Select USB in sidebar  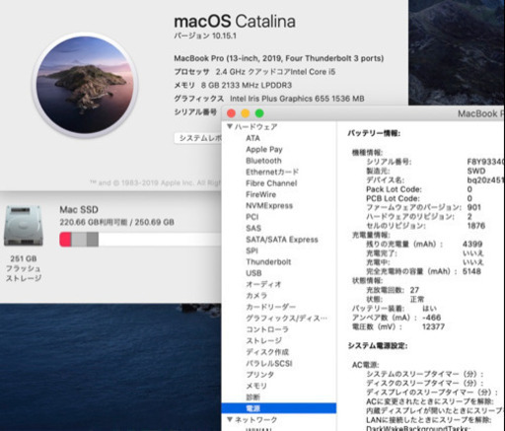pyautogui.click(x=253, y=273)
